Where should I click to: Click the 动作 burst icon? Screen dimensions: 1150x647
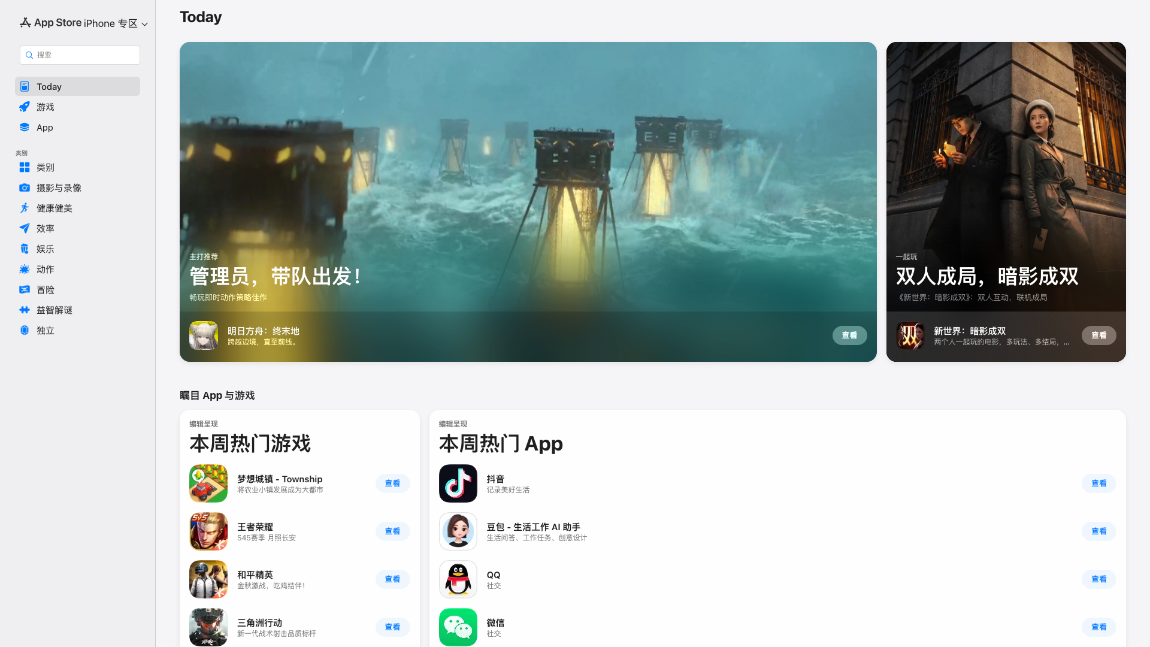(x=25, y=270)
